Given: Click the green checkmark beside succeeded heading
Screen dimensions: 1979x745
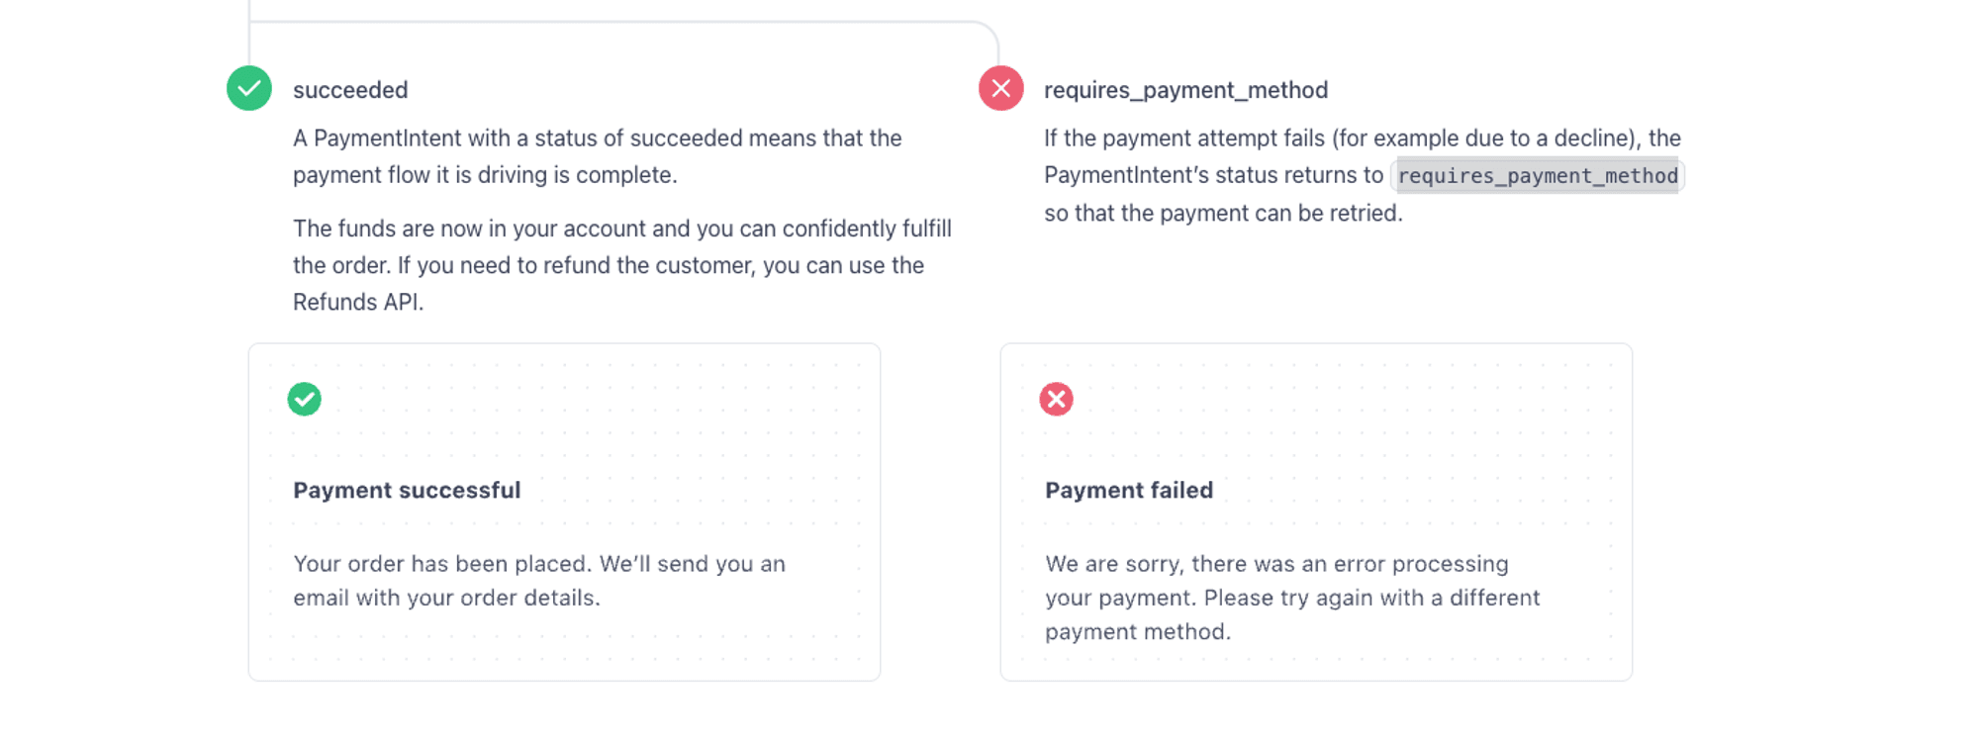Looking at the screenshot, I should (x=249, y=89).
